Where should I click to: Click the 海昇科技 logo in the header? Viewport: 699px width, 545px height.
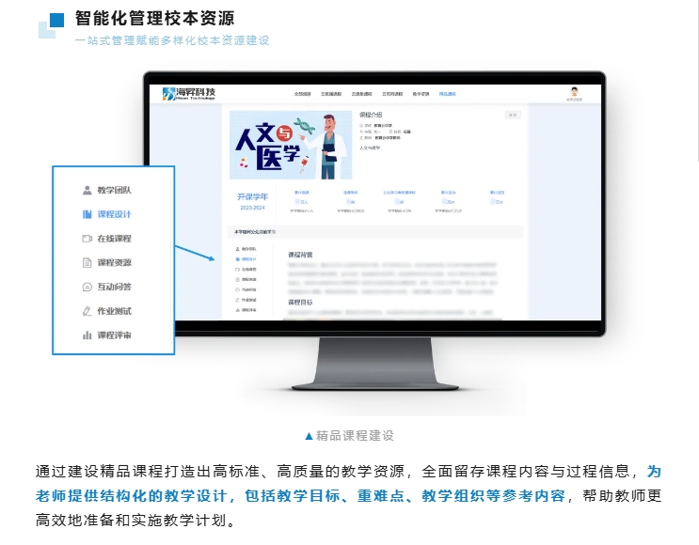pos(190,93)
